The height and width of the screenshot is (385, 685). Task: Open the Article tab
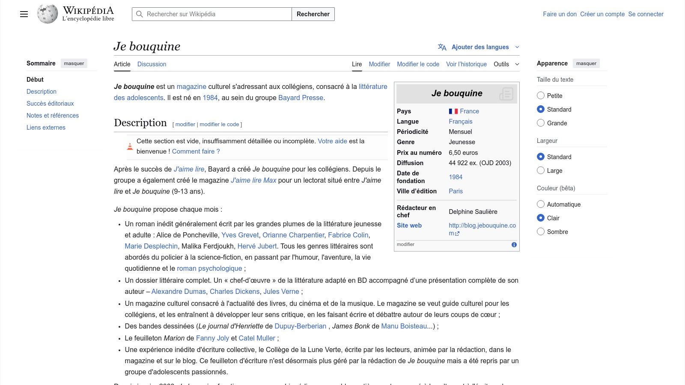(122, 64)
